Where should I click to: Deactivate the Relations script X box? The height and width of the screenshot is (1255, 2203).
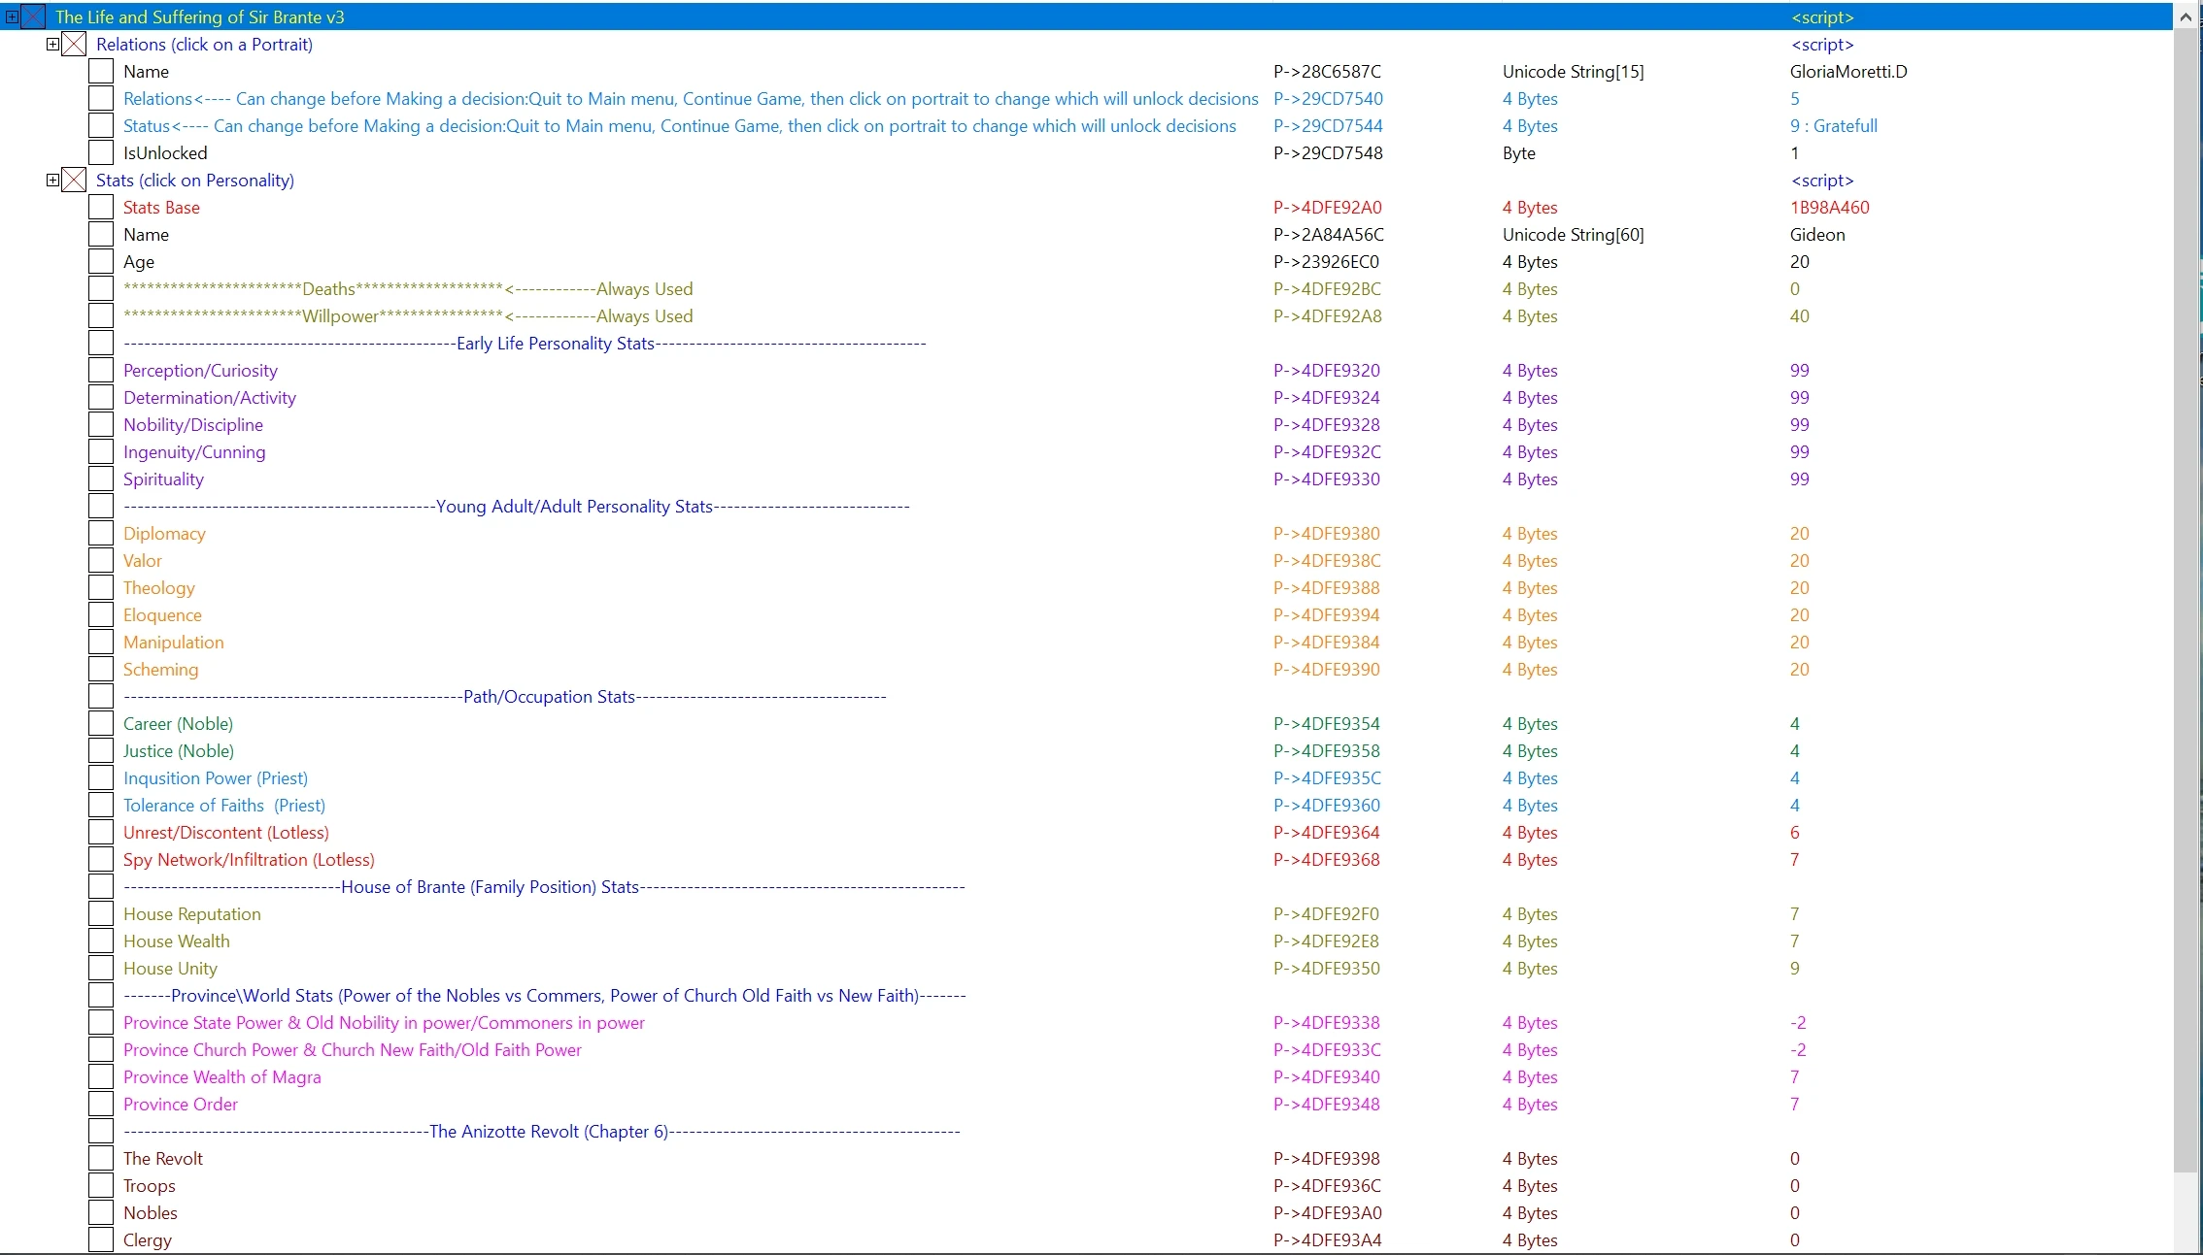coord(74,44)
